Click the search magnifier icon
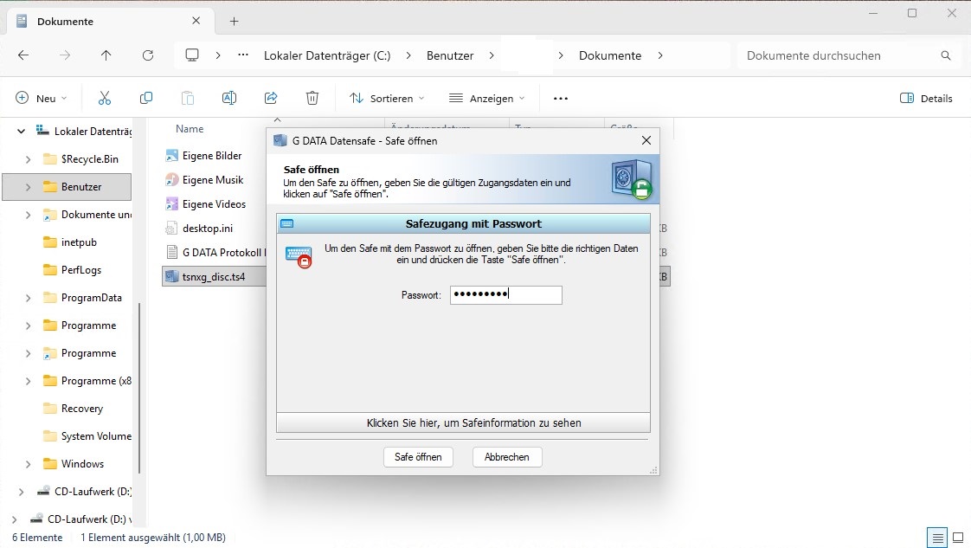 [946, 55]
